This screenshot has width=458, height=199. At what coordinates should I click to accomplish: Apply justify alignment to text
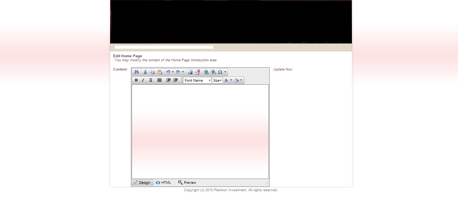coord(159,80)
